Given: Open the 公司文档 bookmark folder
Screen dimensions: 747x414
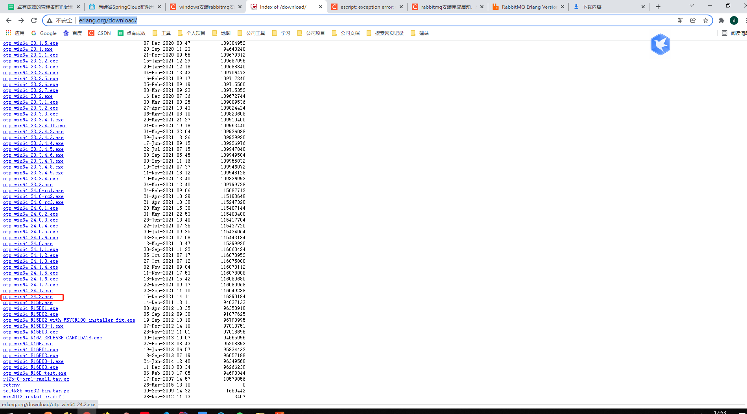Looking at the screenshot, I should 346,33.
